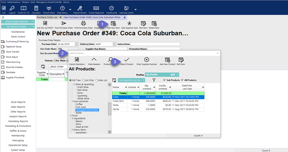Image resolution: width=288 pixels, height=152 pixels.
Task: Click Post Purchase Order icon
Action: tap(64, 23)
